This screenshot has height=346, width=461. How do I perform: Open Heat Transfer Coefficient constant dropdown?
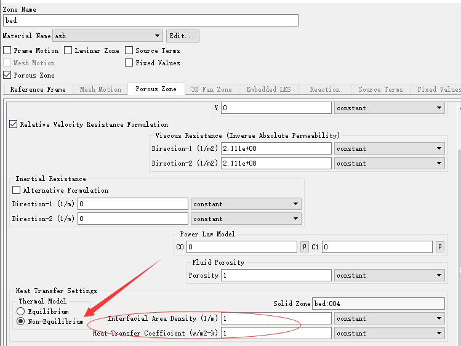pyautogui.click(x=389, y=333)
